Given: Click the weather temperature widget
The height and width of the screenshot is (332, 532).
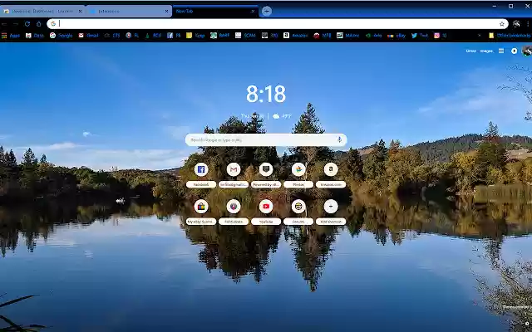Looking at the screenshot, I should pyautogui.click(x=283, y=116).
